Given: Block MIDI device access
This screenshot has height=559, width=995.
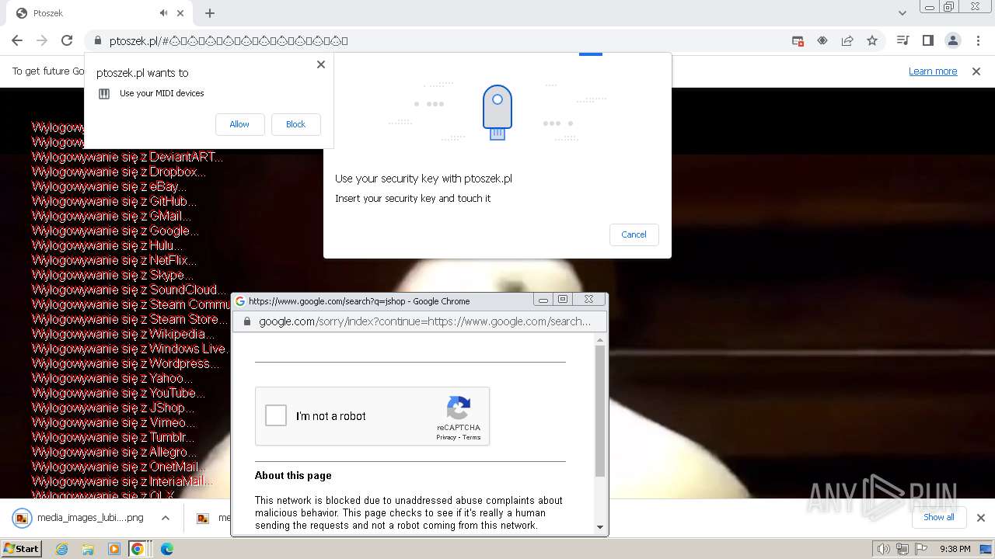Looking at the screenshot, I should (295, 124).
